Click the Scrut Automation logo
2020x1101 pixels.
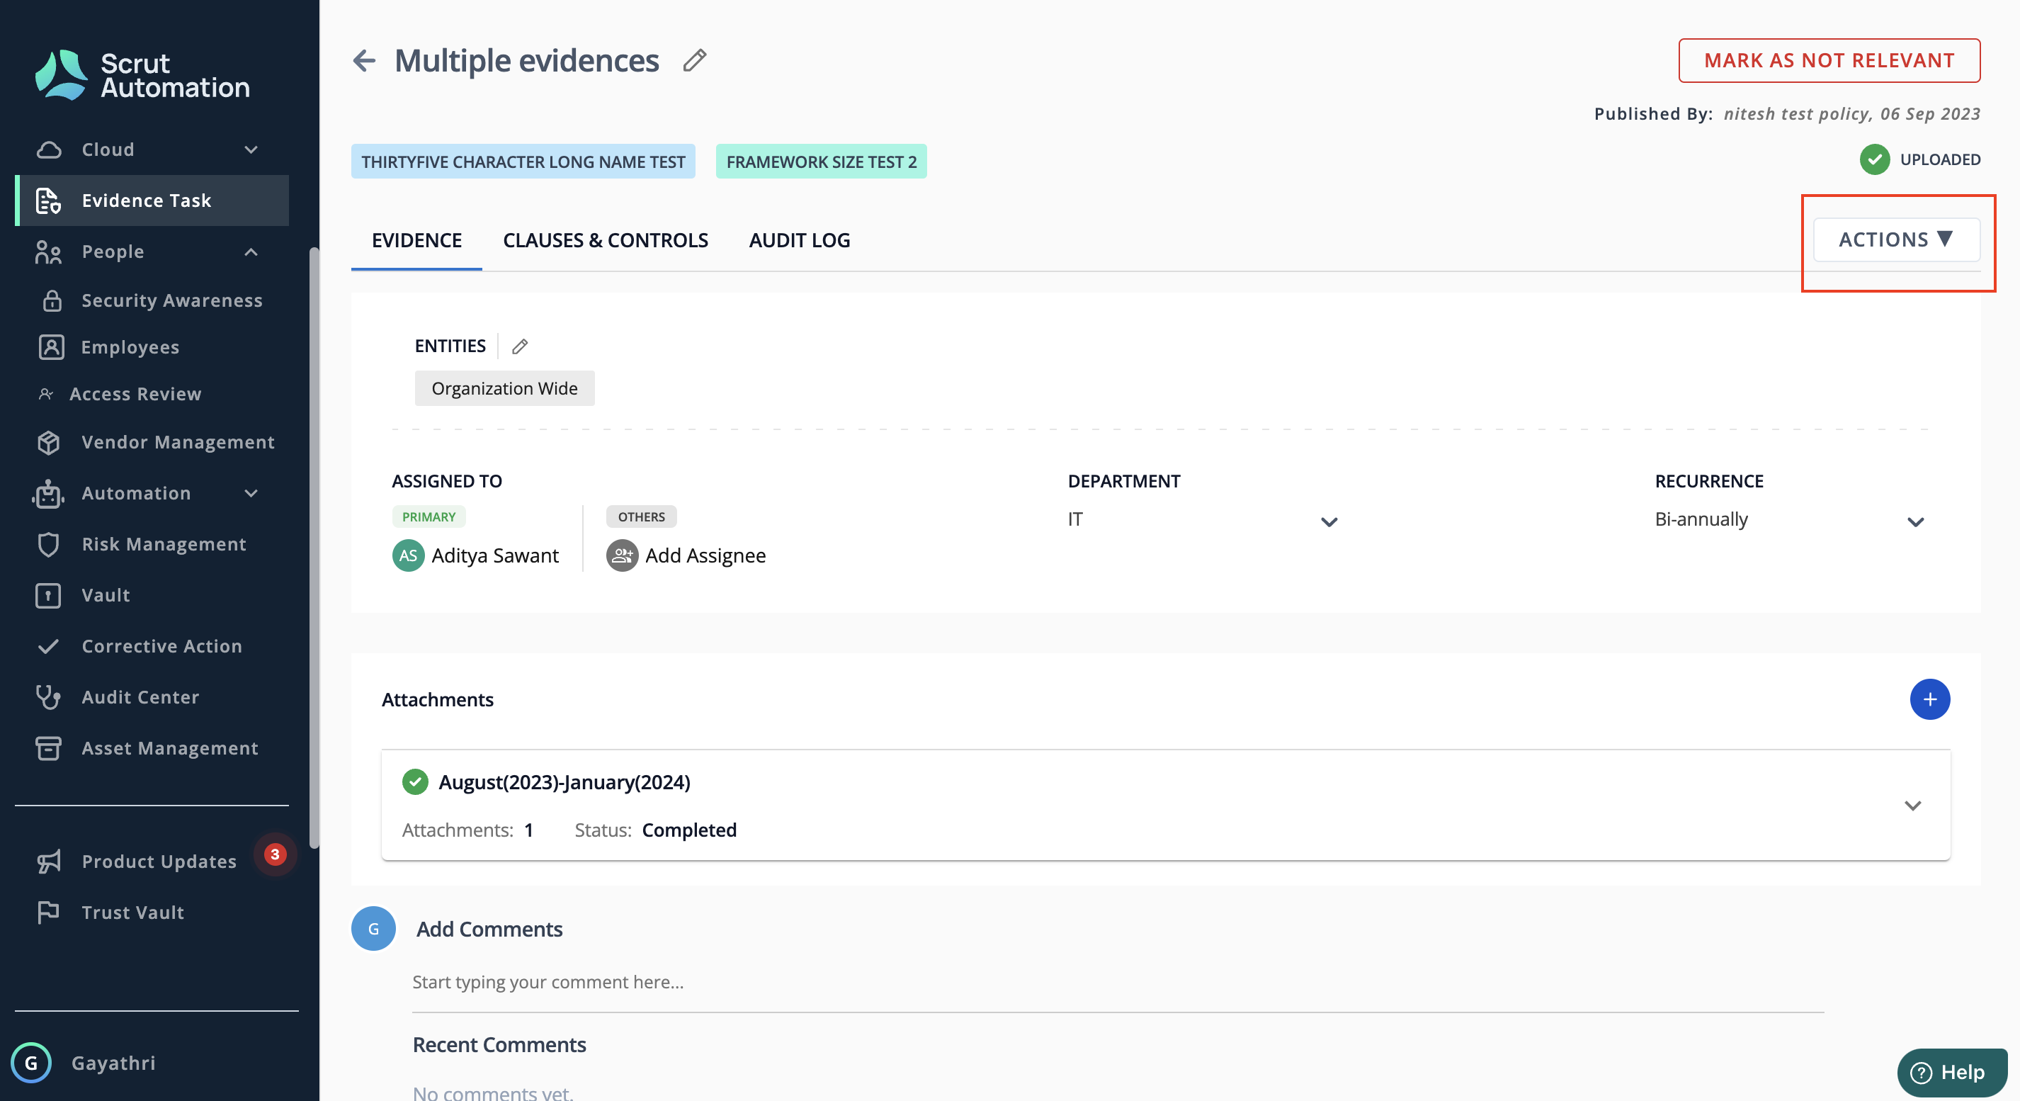(142, 75)
